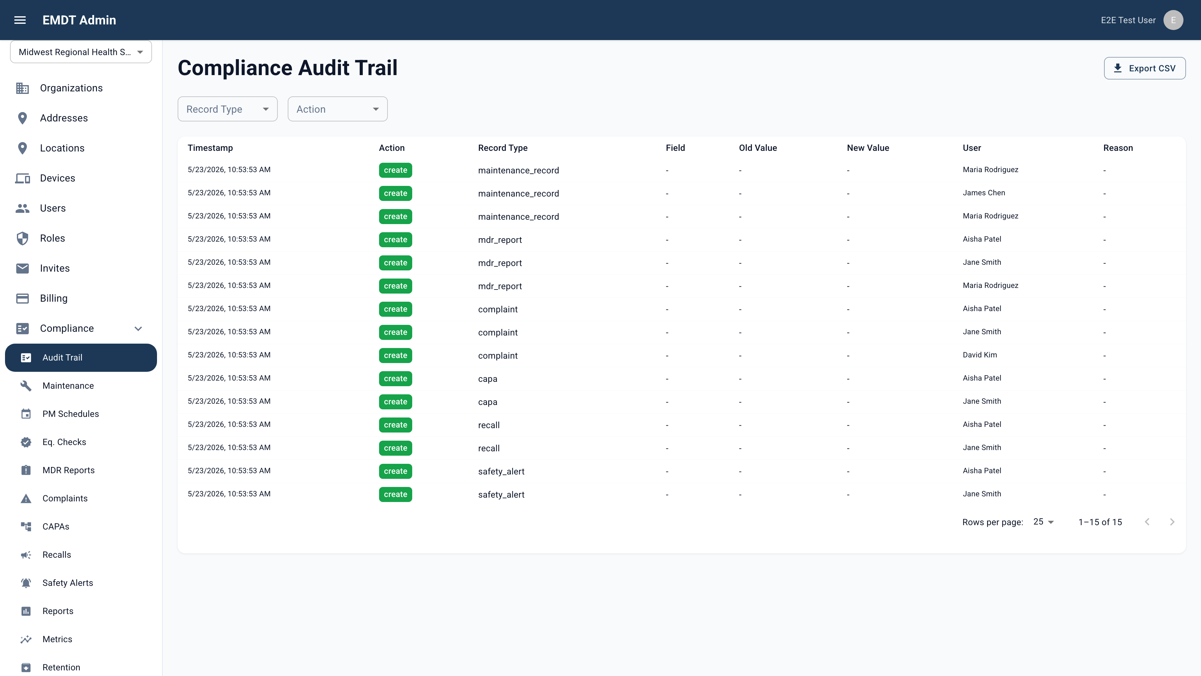The image size is (1201, 676).
Task: Click the Retention archive icon
Action: 26,668
